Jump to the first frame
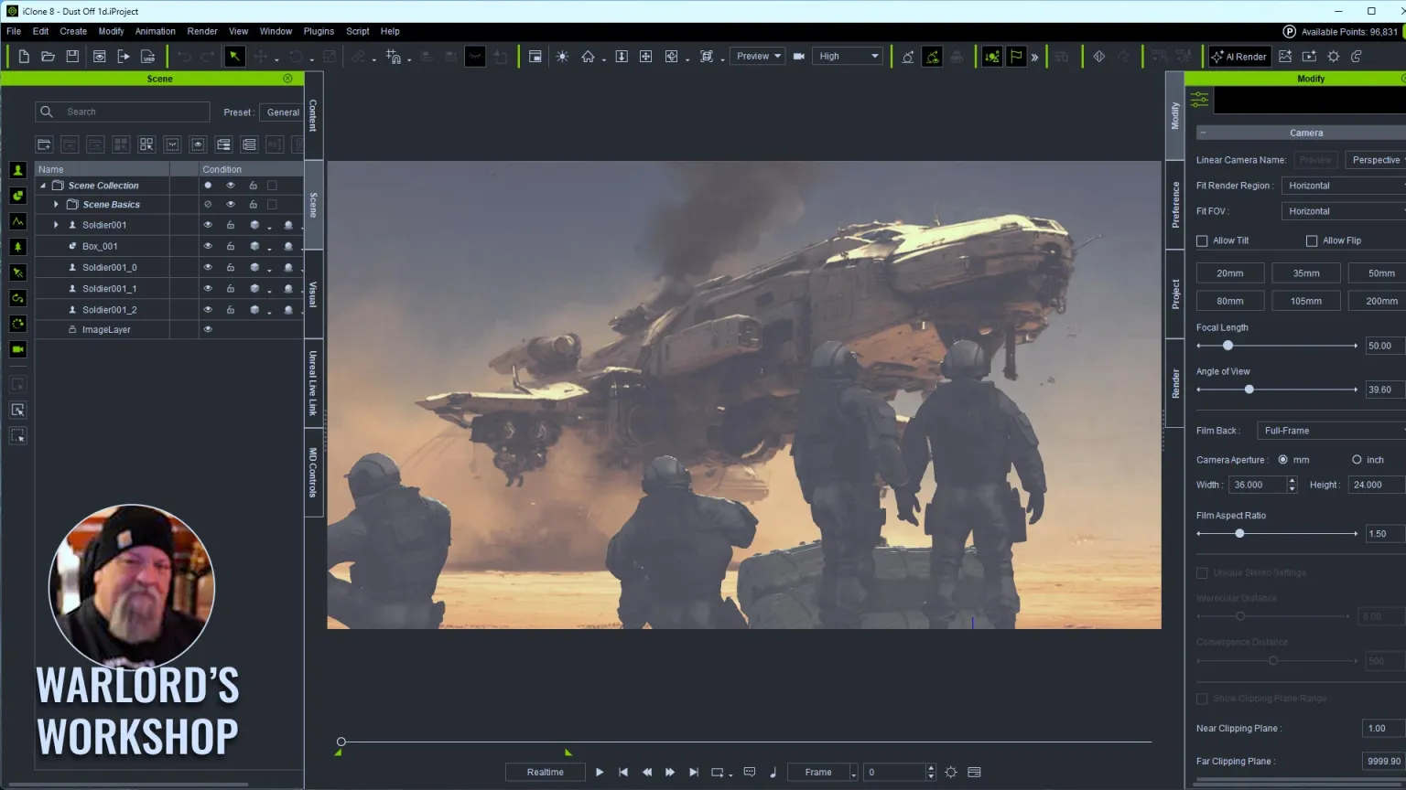The image size is (1406, 790). [x=623, y=773]
